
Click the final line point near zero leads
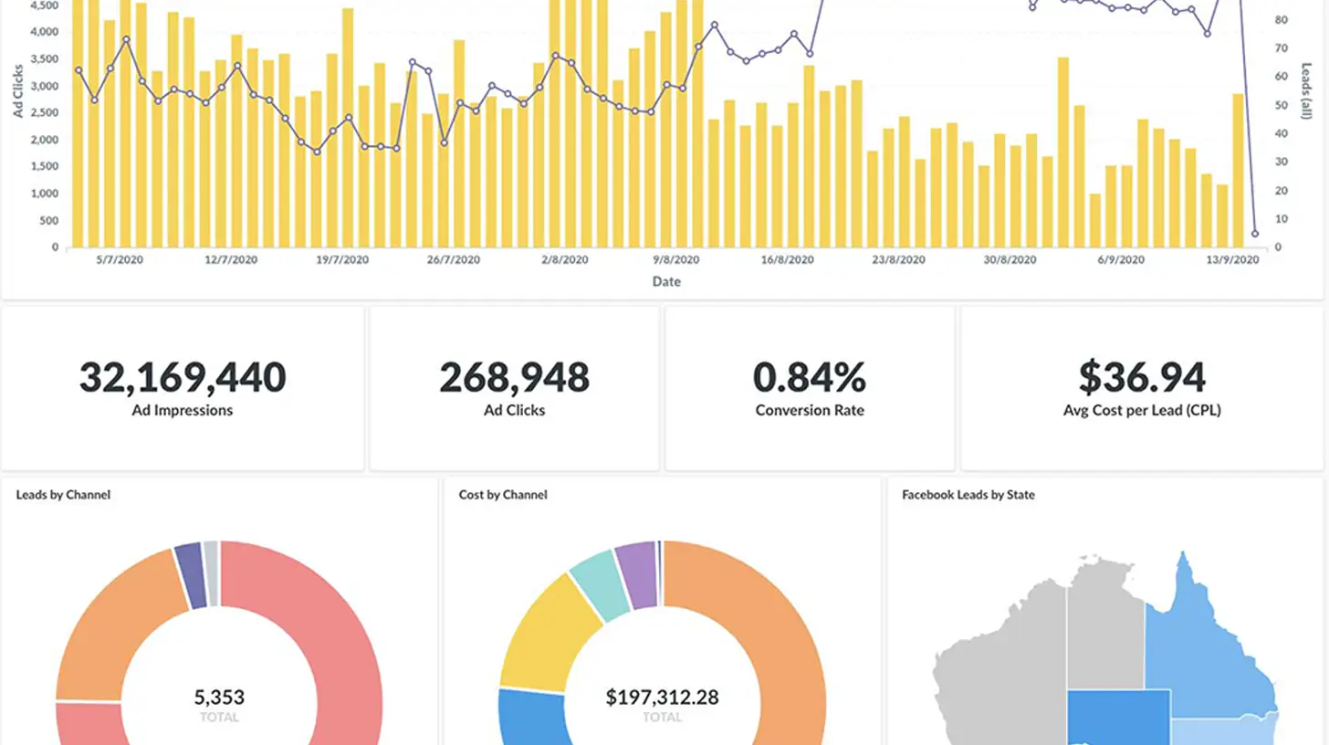click(1255, 234)
